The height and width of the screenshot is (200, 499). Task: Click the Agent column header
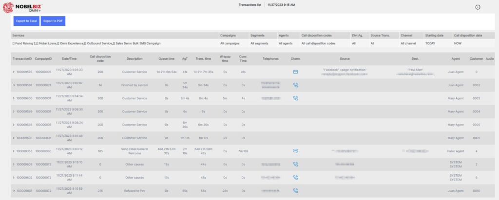pyautogui.click(x=456, y=59)
